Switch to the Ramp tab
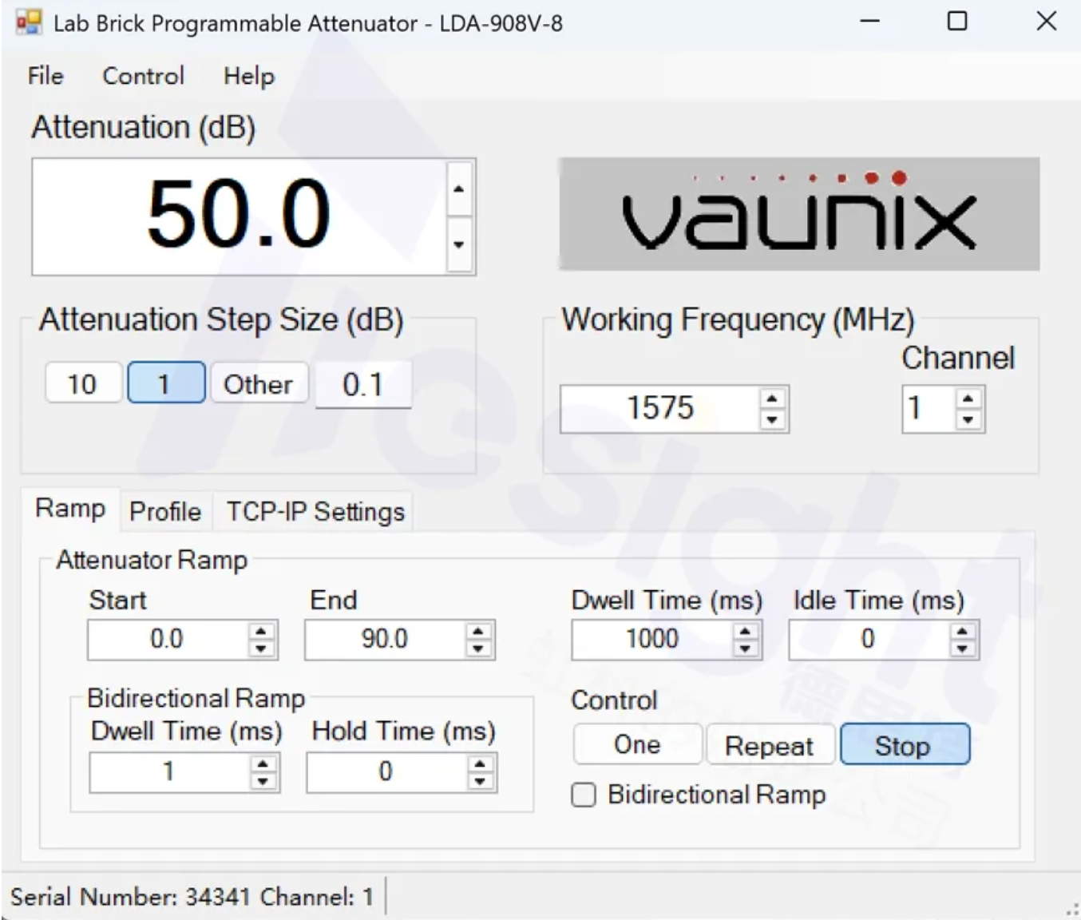 click(70, 509)
